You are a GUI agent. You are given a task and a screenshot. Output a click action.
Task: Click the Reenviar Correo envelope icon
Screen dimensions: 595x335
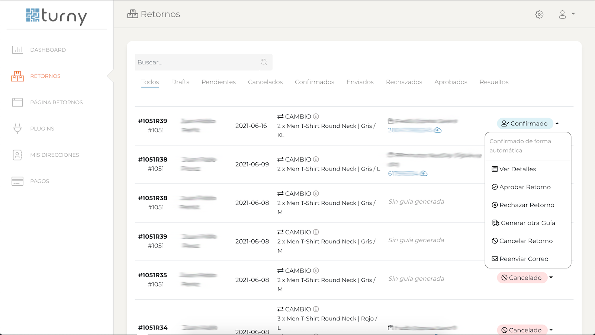click(x=495, y=259)
